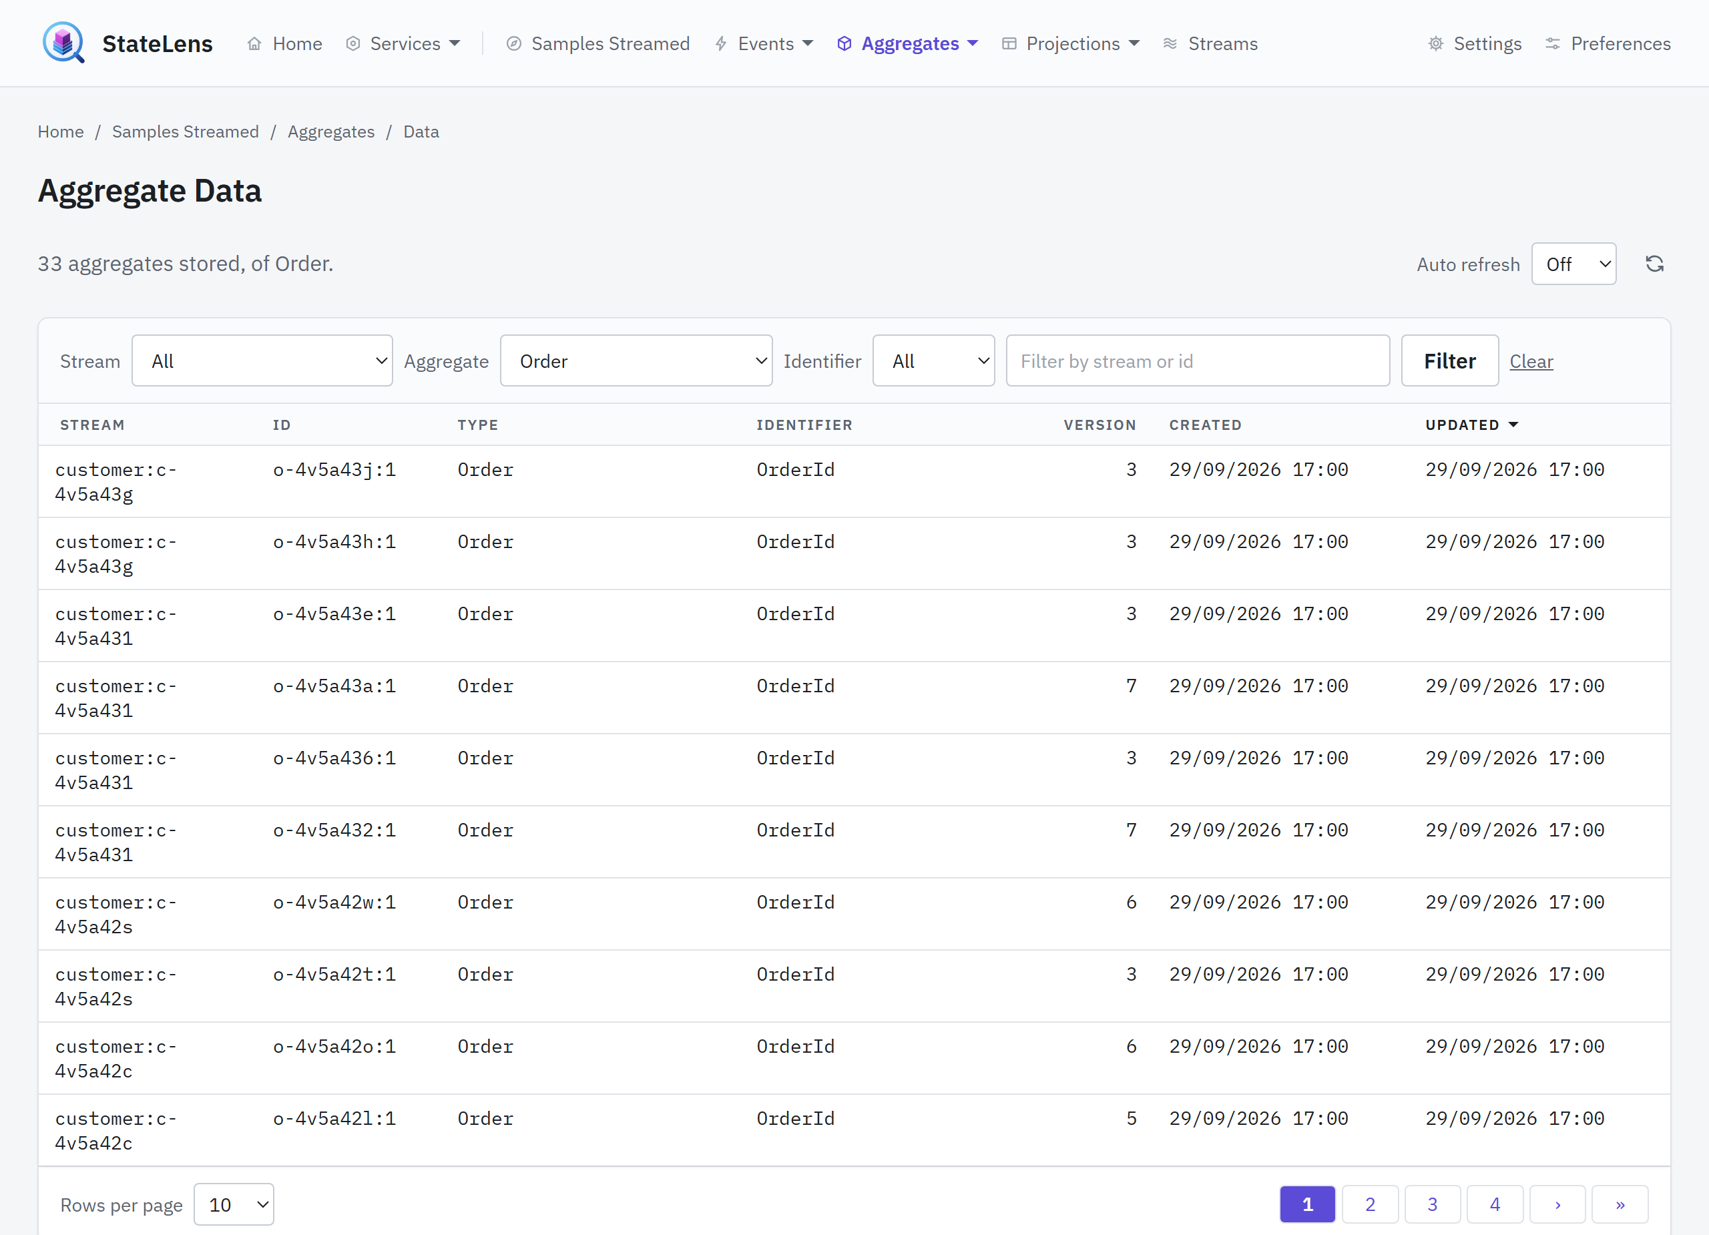The width and height of the screenshot is (1709, 1235).
Task: Sort by the ID column header
Action: click(x=282, y=425)
